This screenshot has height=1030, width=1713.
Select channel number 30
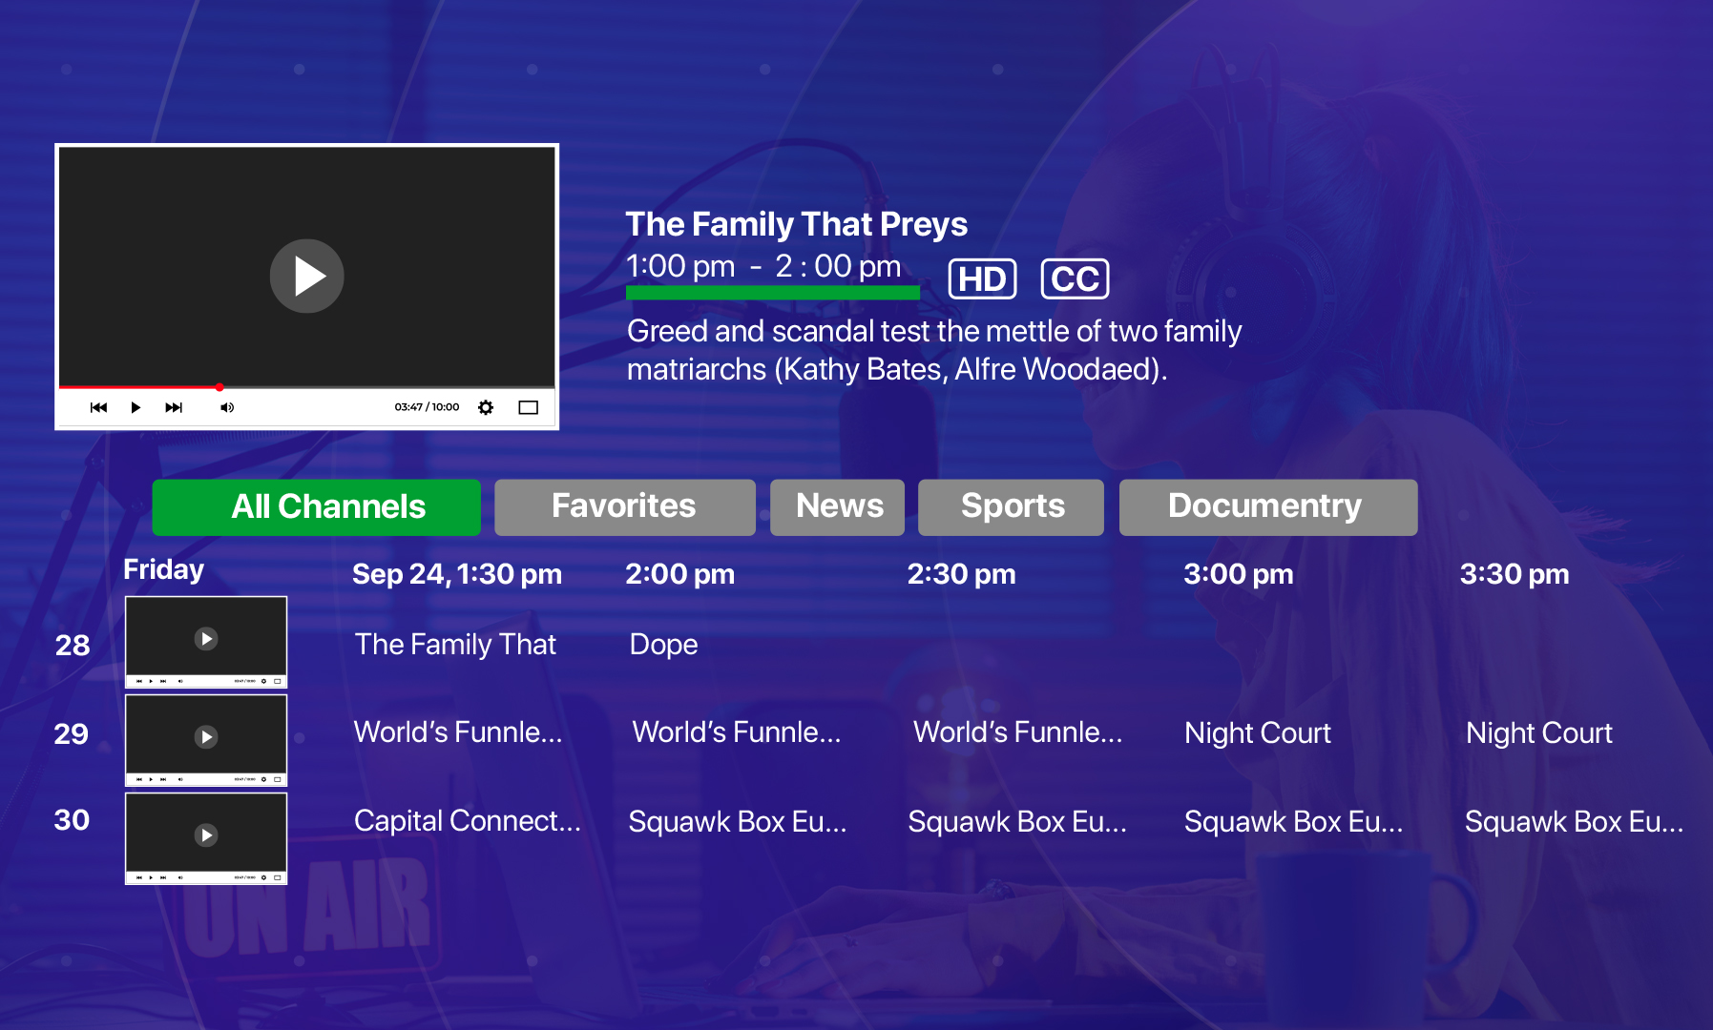click(72, 820)
